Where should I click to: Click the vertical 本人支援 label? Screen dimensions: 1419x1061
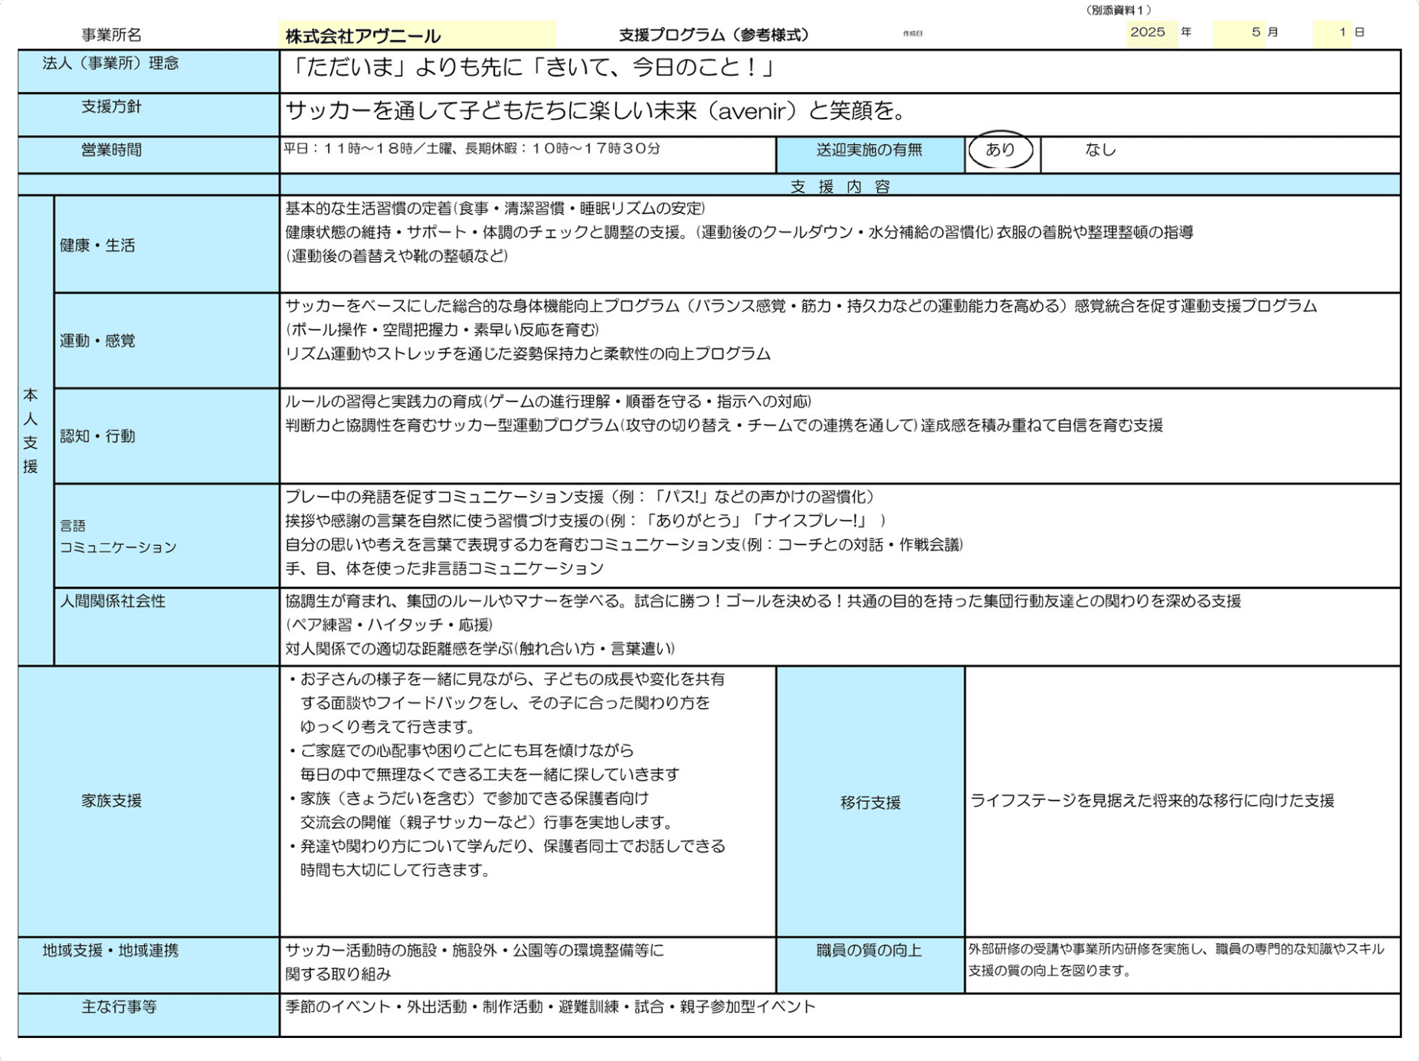(x=31, y=430)
